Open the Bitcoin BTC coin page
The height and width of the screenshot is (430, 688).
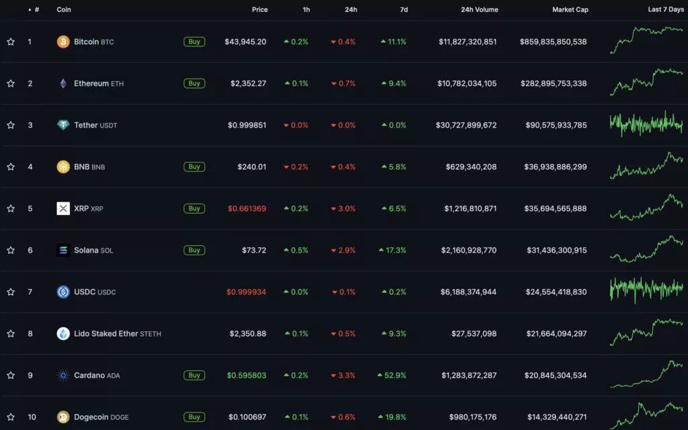(94, 42)
